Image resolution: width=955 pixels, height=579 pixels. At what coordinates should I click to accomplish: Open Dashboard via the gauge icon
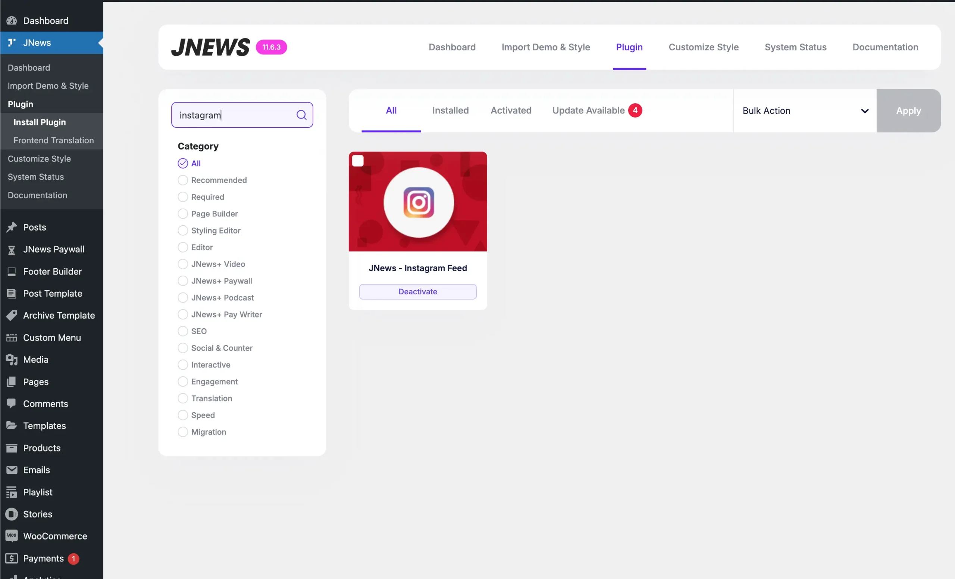coord(12,21)
